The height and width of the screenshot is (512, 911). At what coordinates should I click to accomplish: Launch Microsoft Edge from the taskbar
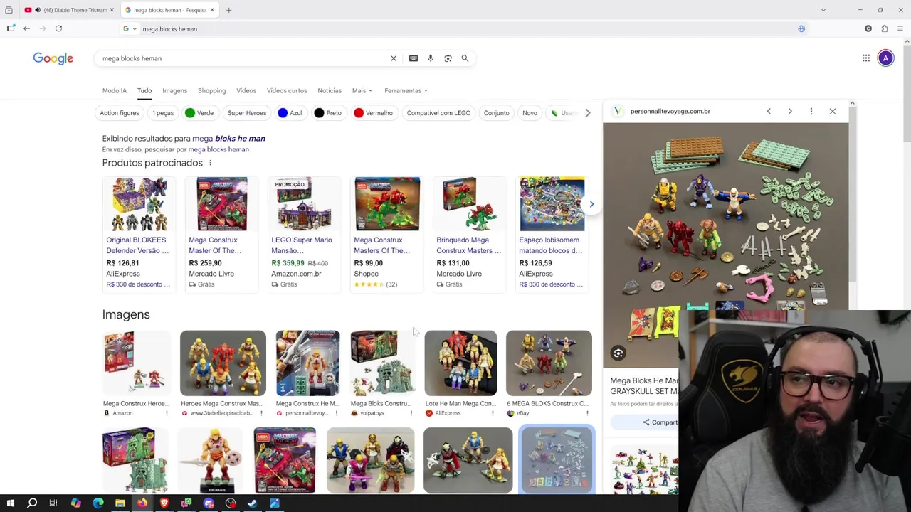click(x=98, y=503)
